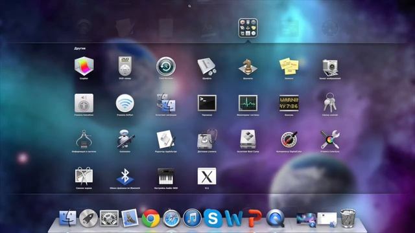Open the Grapher app
Image resolution: width=415 pixels, height=233 pixels.
(x=84, y=66)
